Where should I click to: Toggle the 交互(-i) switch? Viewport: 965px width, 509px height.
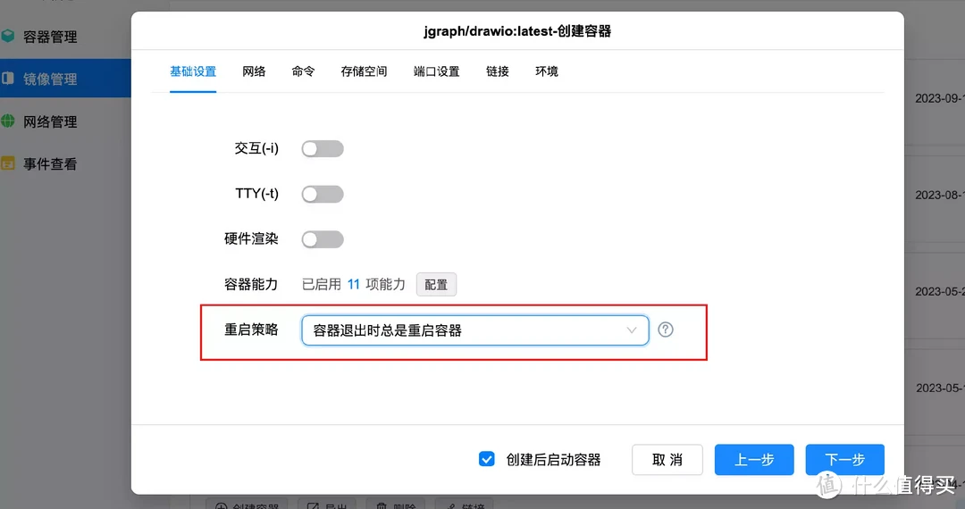click(323, 149)
